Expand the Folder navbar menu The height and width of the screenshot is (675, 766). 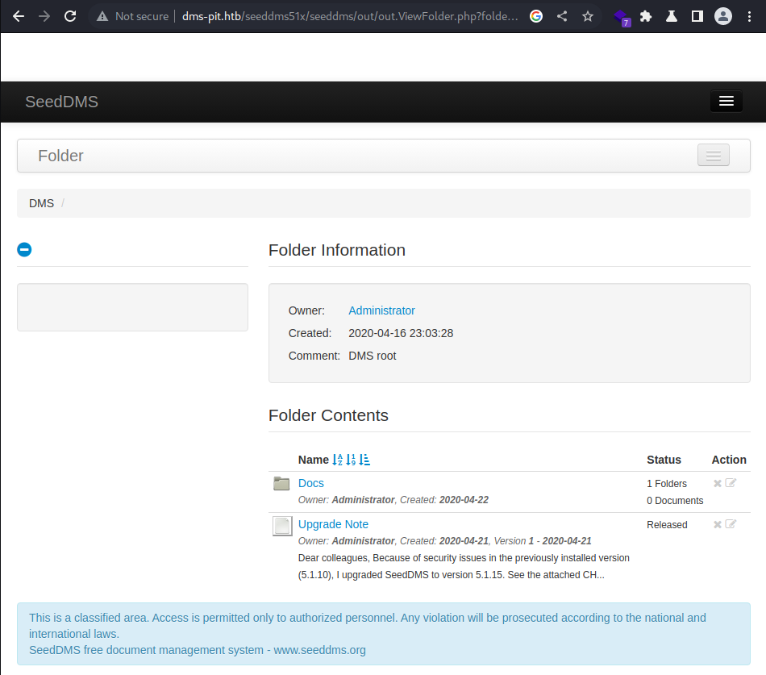coord(714,156)
